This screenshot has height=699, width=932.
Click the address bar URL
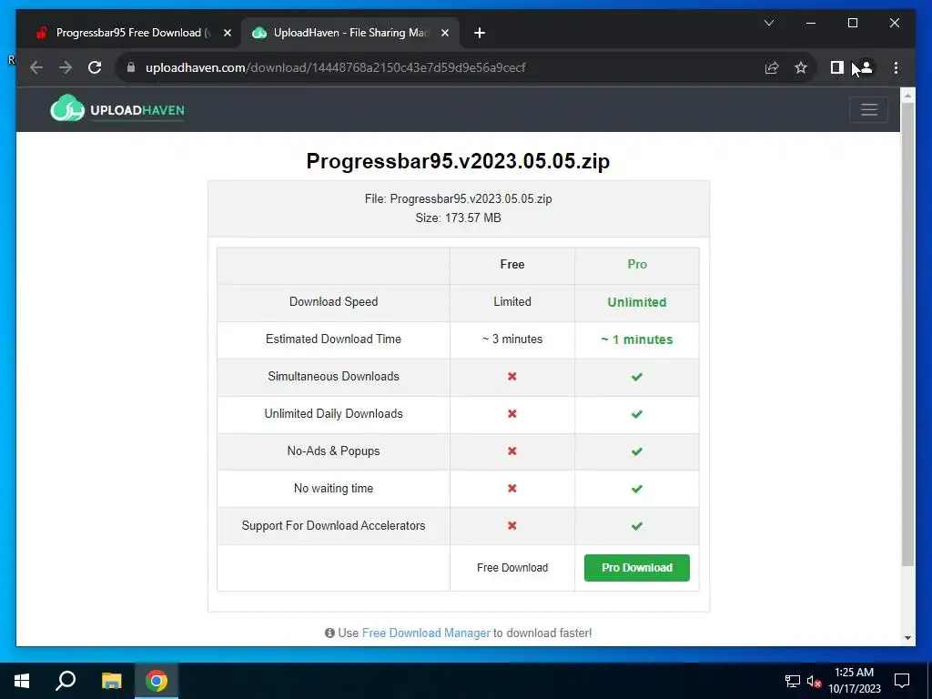pyautogui.click(x=335, y=67)
